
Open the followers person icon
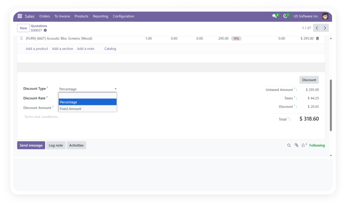303,145
